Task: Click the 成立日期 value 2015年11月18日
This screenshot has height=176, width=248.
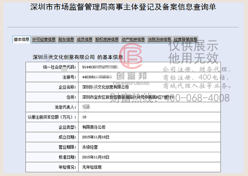Action: (96, 137)
